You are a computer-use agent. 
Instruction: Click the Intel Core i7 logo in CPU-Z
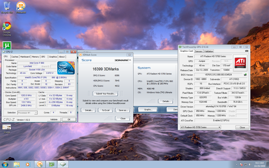click(x=66, y=68)
